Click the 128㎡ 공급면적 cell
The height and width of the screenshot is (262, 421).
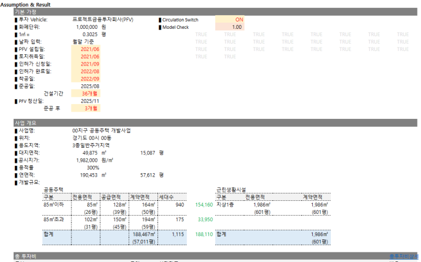click(120, 205)
